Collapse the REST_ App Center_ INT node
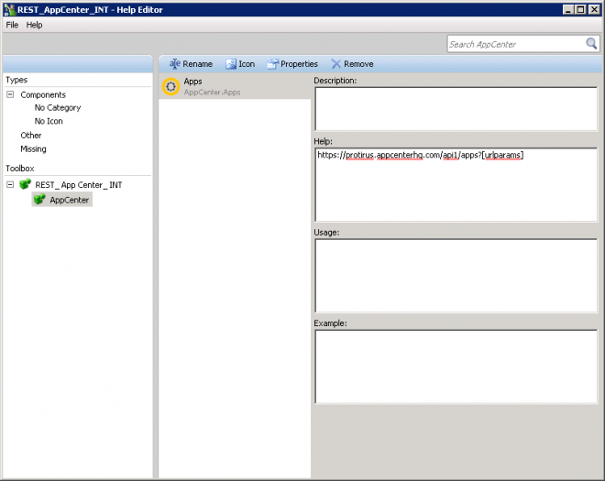Screen dimensions: 605x481 (x=10, y=185)
